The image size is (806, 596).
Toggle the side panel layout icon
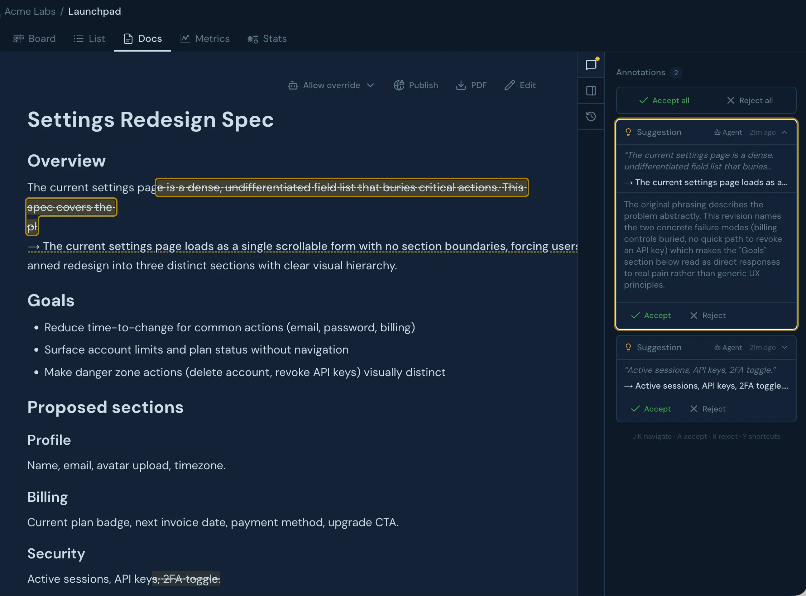(x=591, y=91)
